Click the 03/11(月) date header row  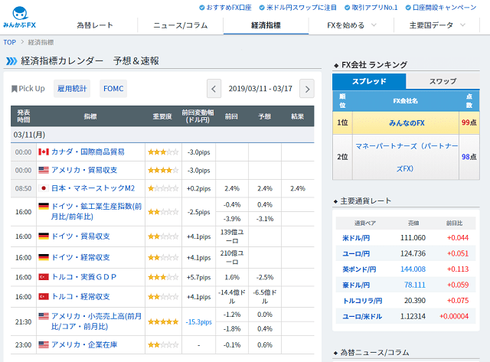(x=162, y=135)
